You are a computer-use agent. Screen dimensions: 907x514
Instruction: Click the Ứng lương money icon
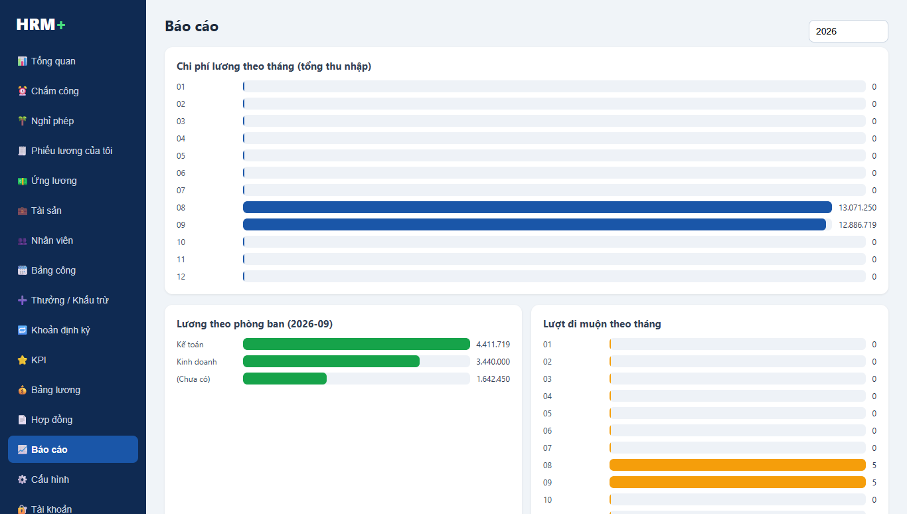pyautogui.click(x=23, y=181)
